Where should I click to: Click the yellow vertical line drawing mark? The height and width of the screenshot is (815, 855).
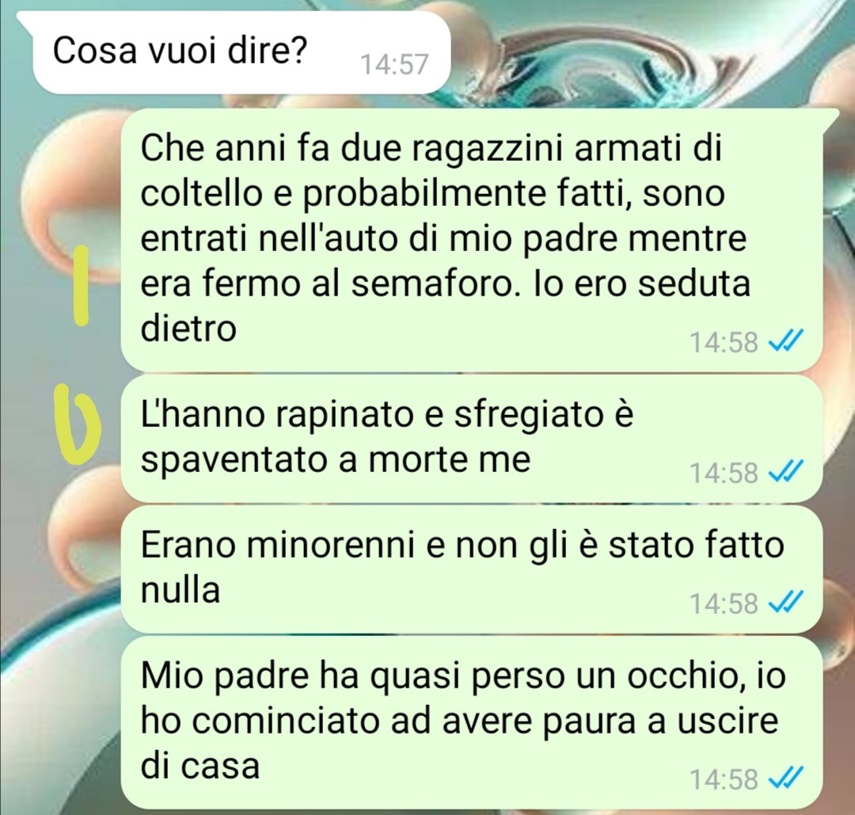[81, 285]
